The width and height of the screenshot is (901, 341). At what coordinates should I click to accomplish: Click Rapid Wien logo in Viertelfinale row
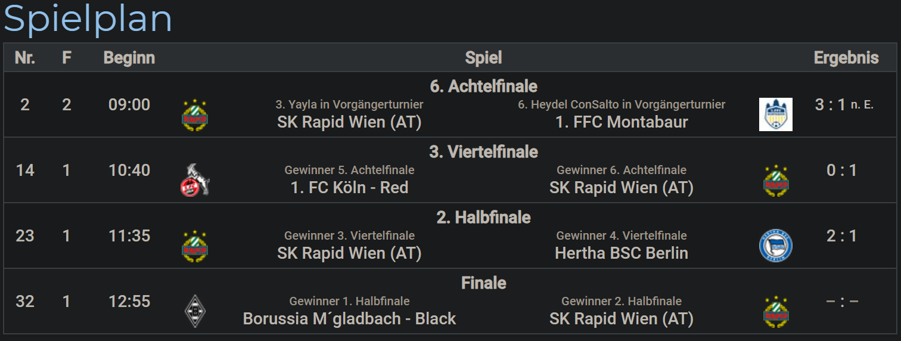pos(776,180)
